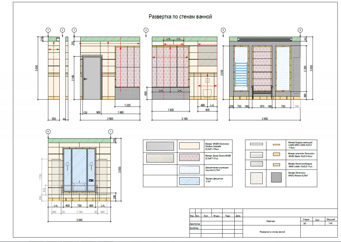Pick the pink hexagon Decoro swatch in legend
Screen dimensions: 341x242
(189, 158)
